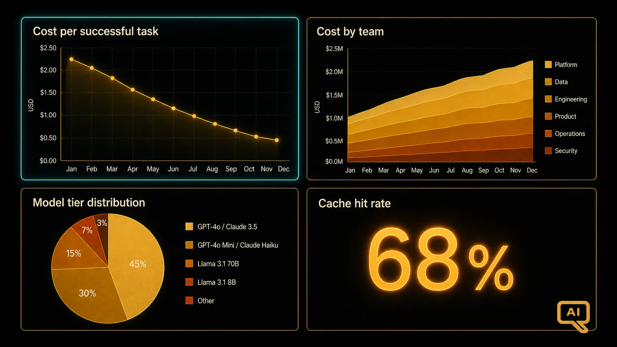Click the Other legend color swatch
The width and height of the screenshot is (617, 347).
[x=189, y=301]
